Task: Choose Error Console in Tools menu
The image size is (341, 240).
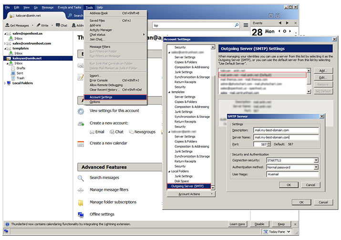Action: (115, 80)
